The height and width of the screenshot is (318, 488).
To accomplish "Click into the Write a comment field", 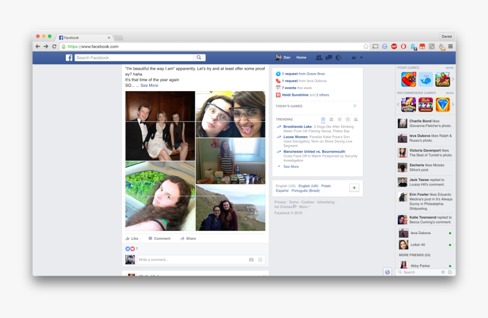I will [192, 260].
